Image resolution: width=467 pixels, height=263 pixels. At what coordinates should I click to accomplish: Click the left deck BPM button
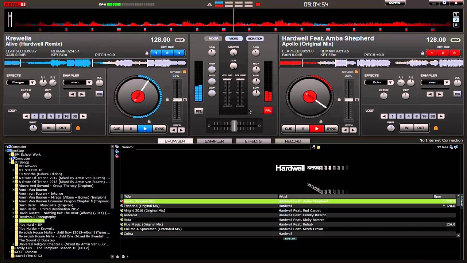pyautogui.click(x=180, y=40)
